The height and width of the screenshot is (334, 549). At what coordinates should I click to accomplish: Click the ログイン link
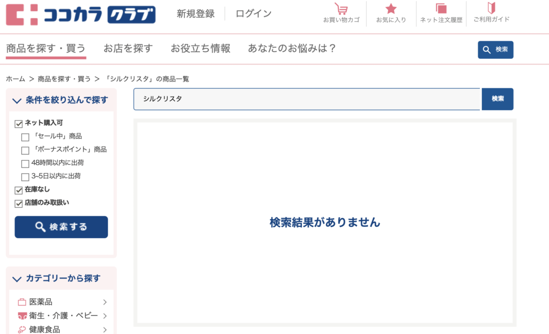[x=254, y=13]
